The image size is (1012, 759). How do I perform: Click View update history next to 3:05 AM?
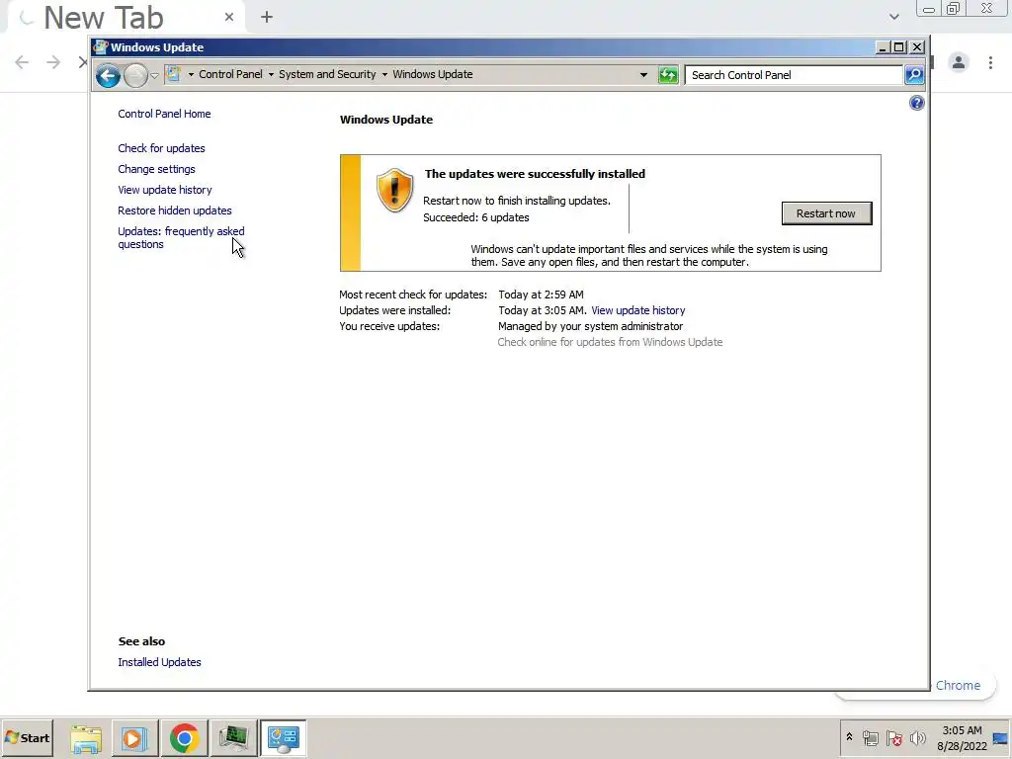tap(637, 310)
